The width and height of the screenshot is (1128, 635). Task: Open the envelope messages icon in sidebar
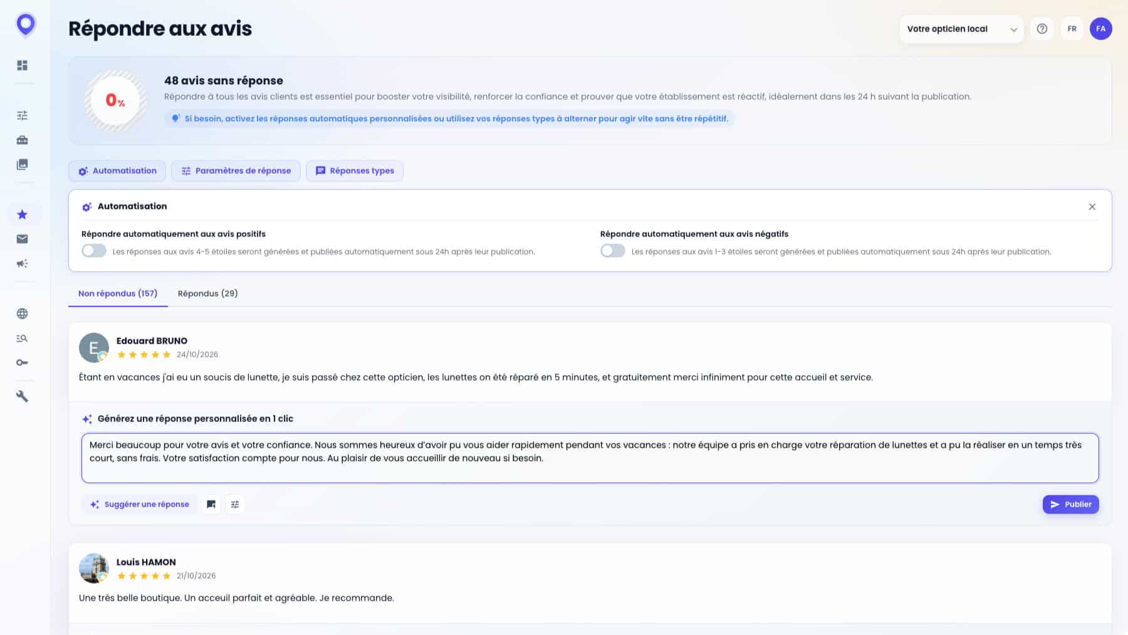(x=23, y=239)
